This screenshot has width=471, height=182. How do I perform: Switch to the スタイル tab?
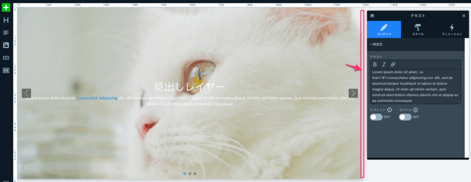point(418,30)
